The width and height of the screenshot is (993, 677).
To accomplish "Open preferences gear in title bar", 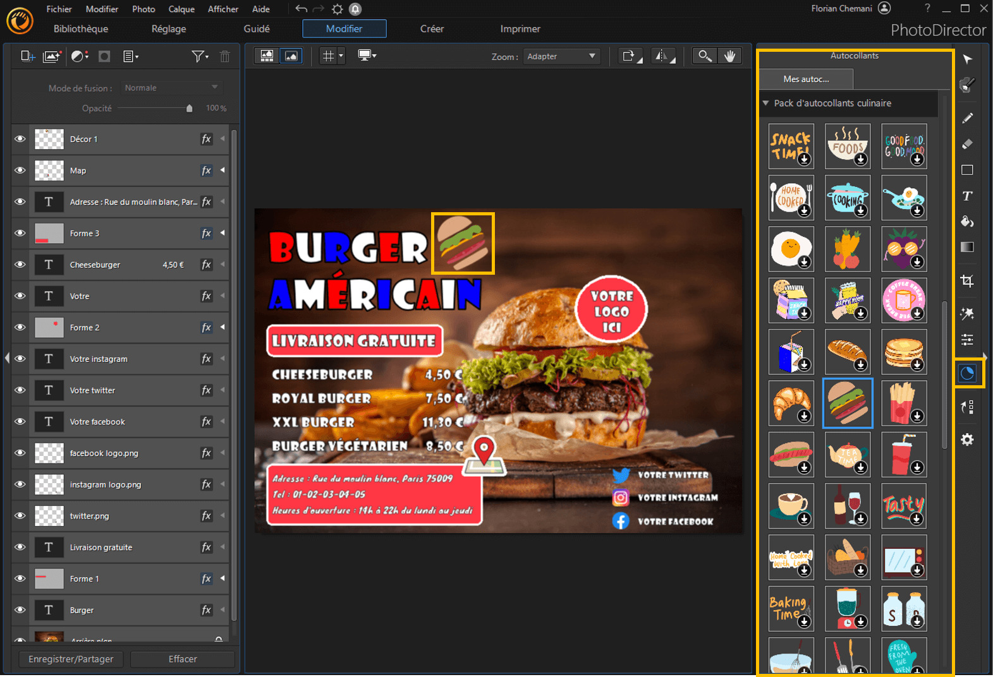I will (x=338, y=9).
